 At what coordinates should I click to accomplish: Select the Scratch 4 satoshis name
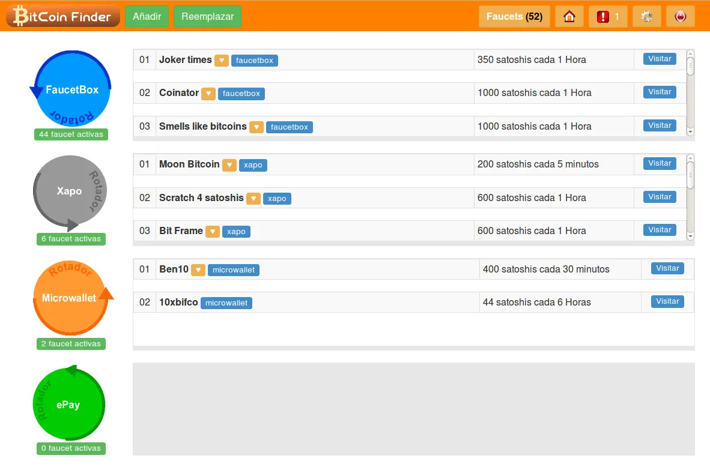(201, 198)
